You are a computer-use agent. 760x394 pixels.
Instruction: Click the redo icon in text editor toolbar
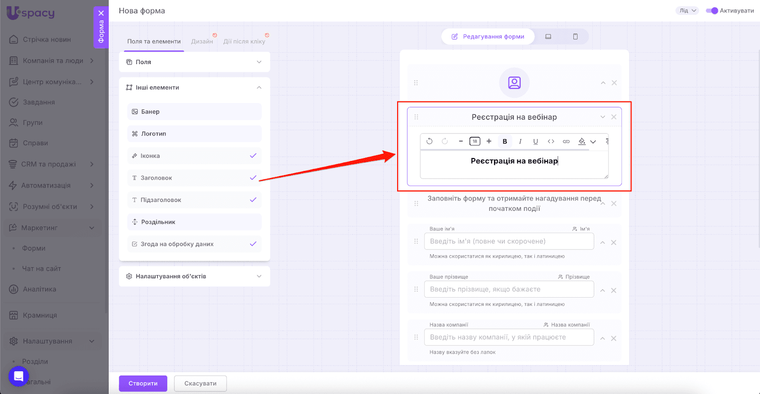(x=445, y=141)
